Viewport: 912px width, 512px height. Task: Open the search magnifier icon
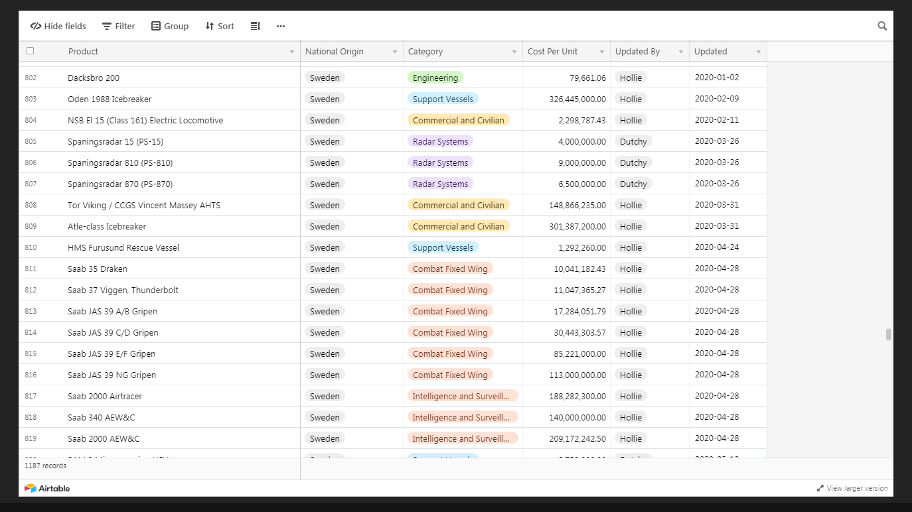(882, 26)
